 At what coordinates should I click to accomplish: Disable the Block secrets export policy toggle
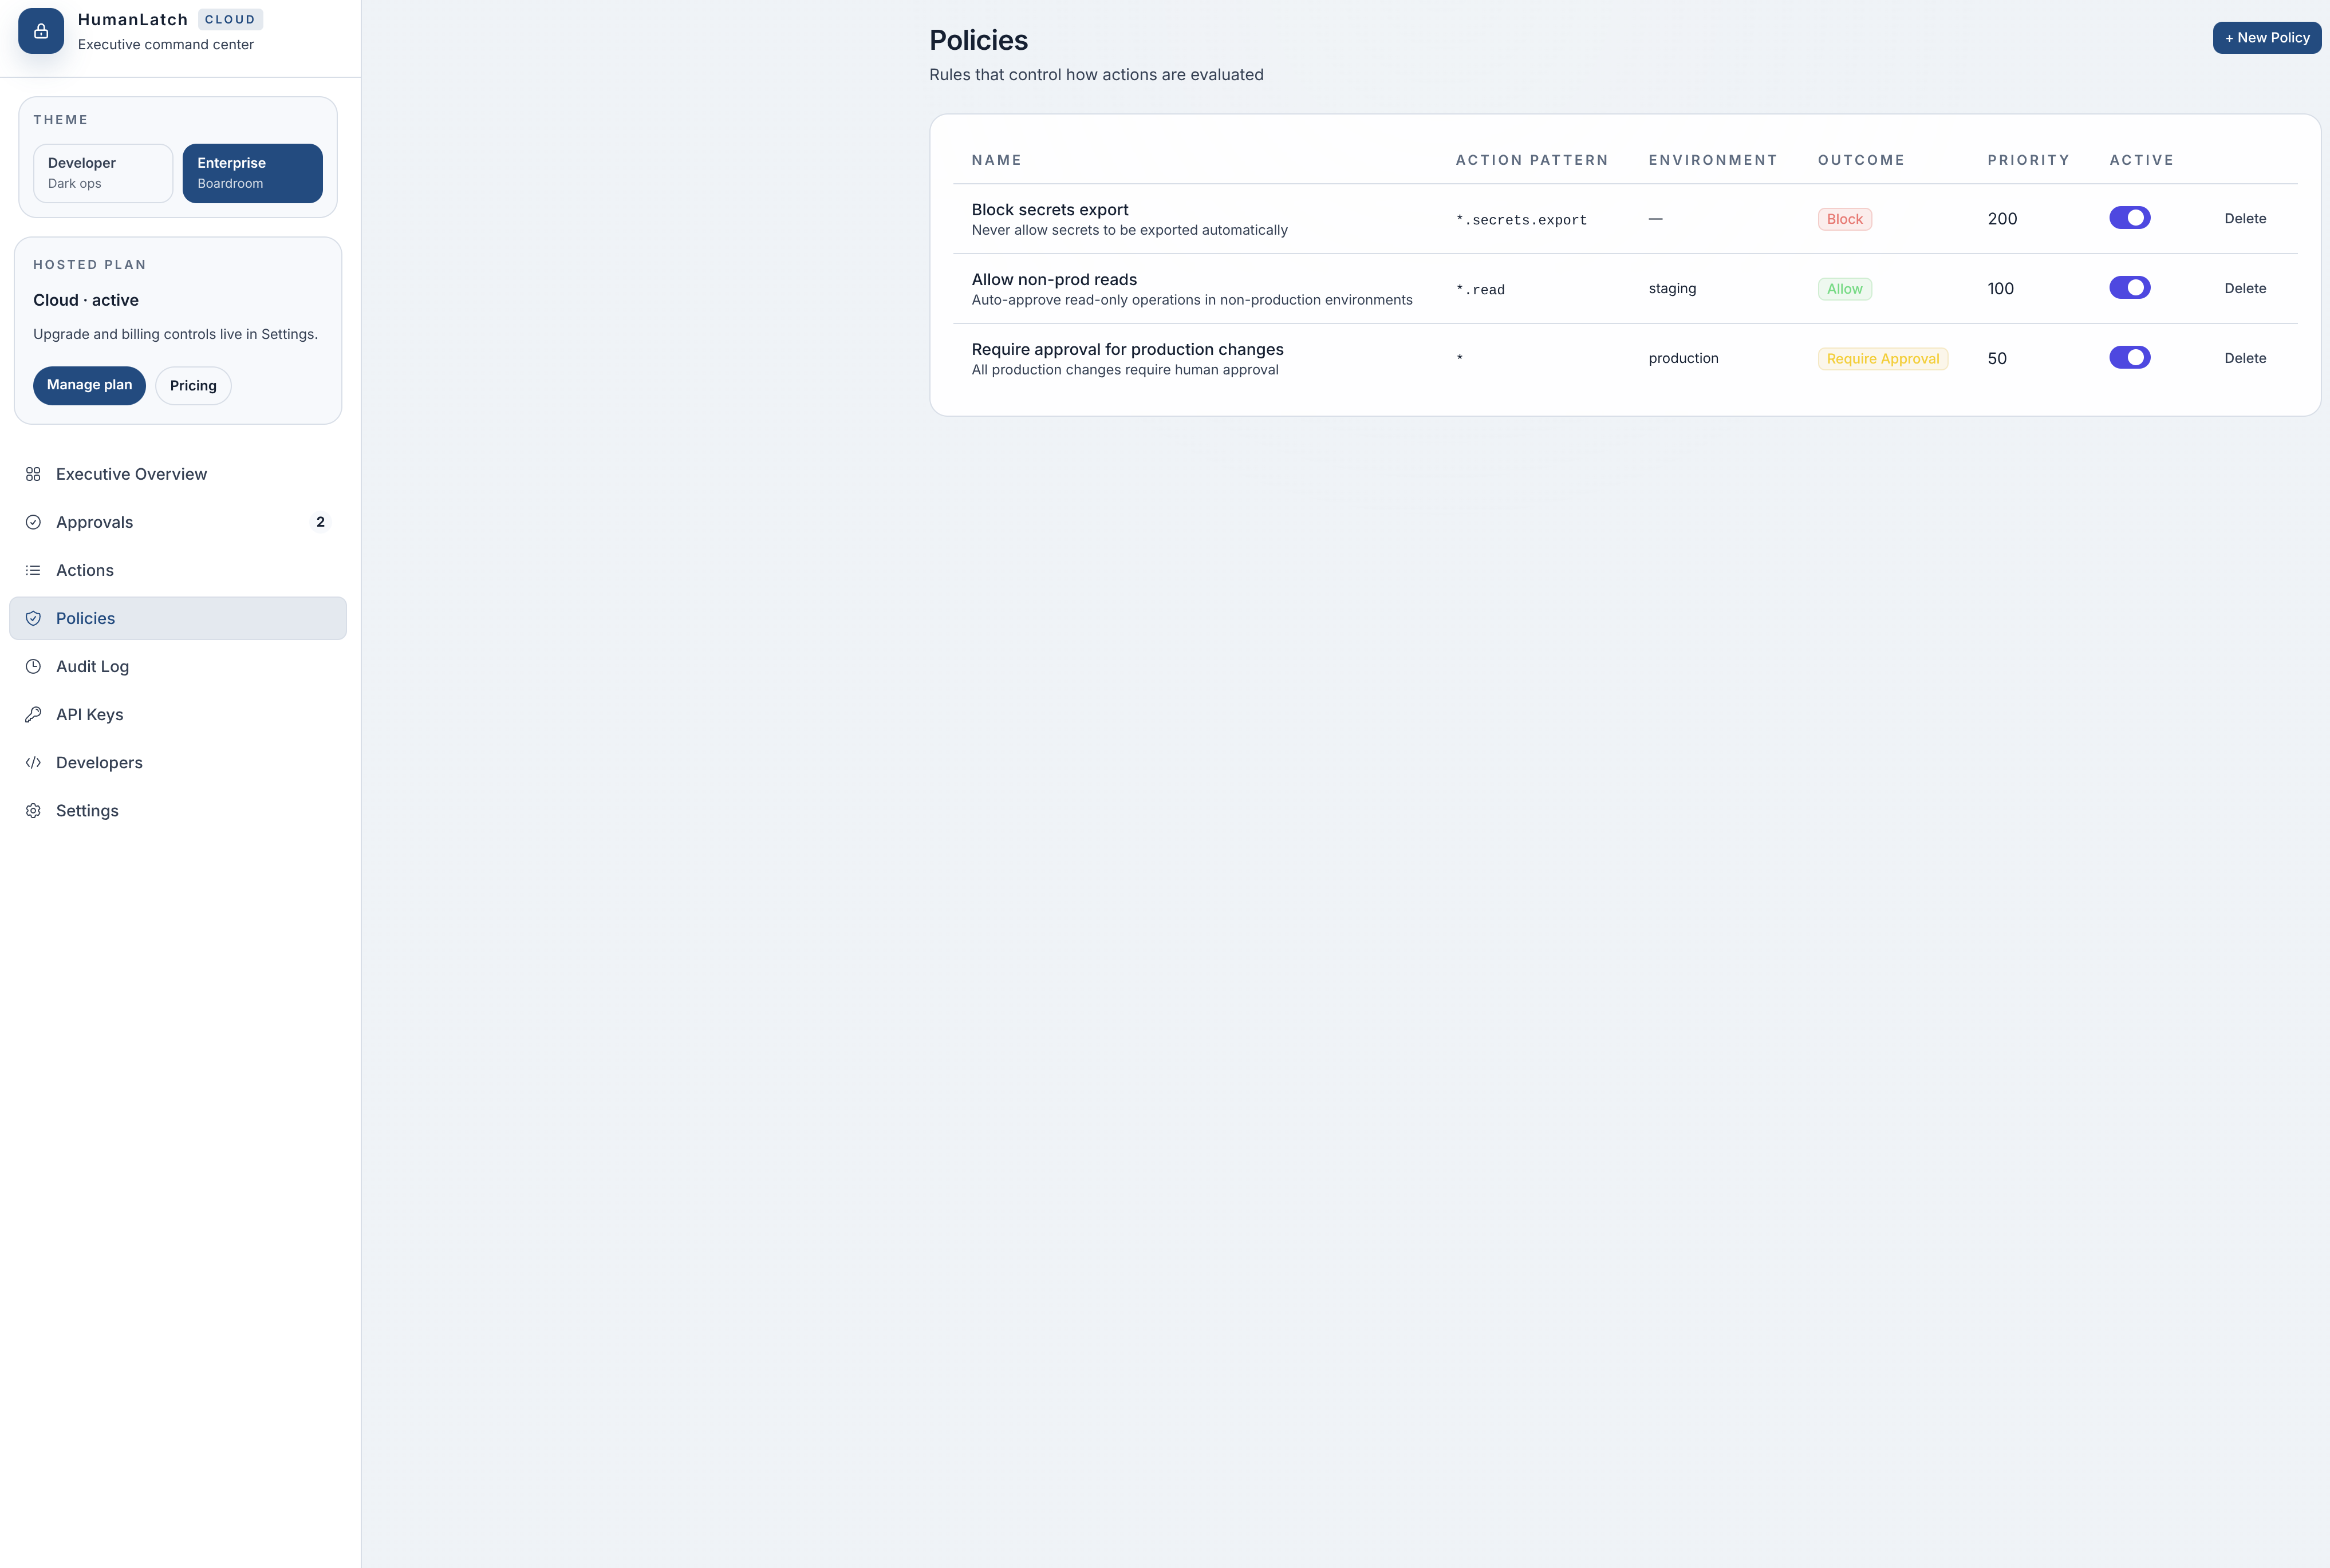coord(2129,218)
